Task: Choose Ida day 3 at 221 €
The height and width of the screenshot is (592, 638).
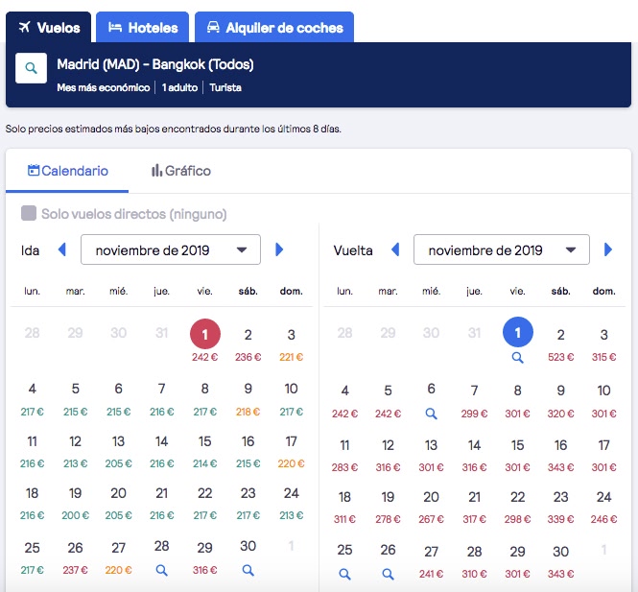Action: click(292, 344)
